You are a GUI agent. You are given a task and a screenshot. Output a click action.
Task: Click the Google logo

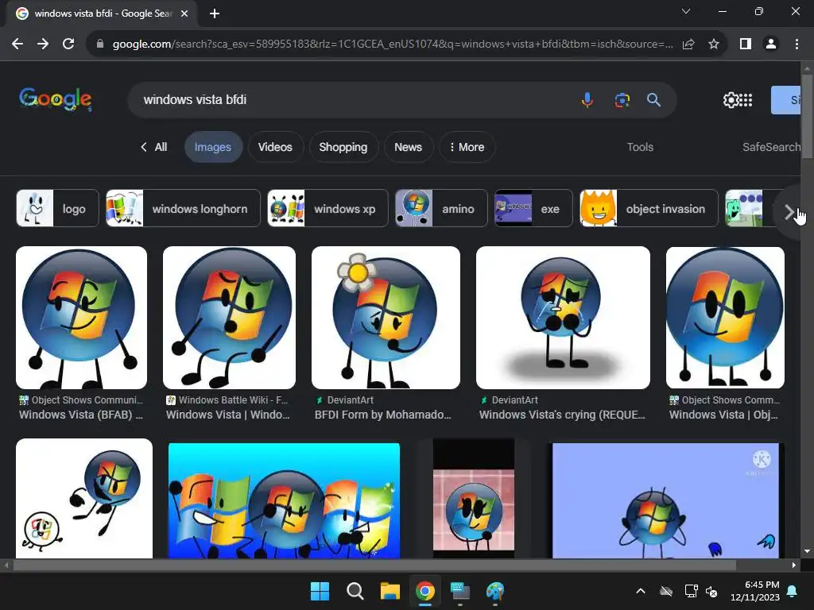click(x=56, y=99)
